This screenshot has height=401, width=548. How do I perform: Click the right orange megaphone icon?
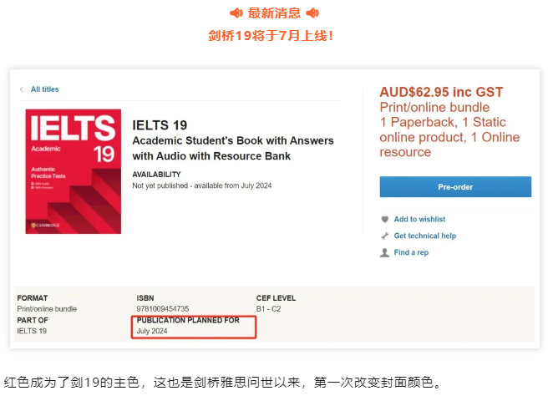coord(312,13)
